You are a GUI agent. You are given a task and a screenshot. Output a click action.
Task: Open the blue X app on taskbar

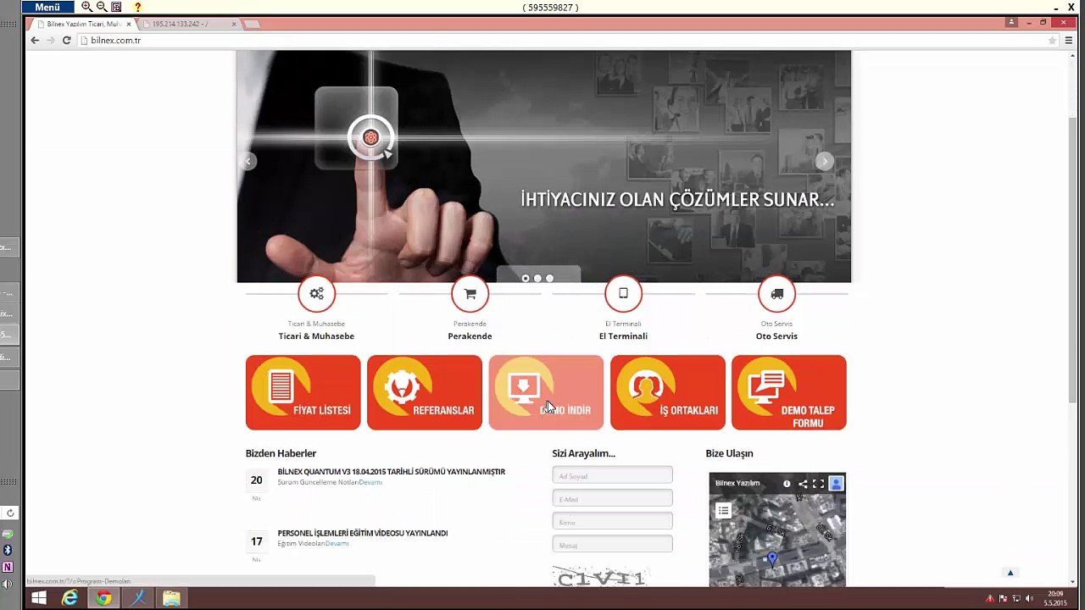pos(138,598)
